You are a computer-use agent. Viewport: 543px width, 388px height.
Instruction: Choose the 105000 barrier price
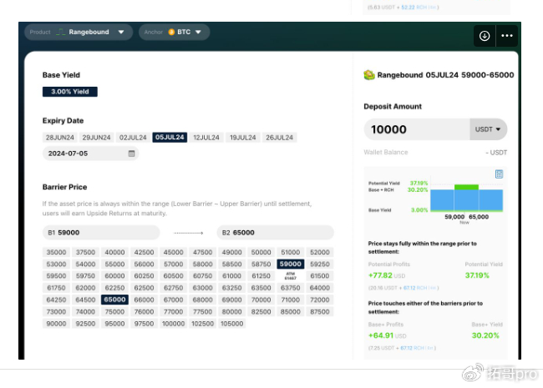coord(231,324)
